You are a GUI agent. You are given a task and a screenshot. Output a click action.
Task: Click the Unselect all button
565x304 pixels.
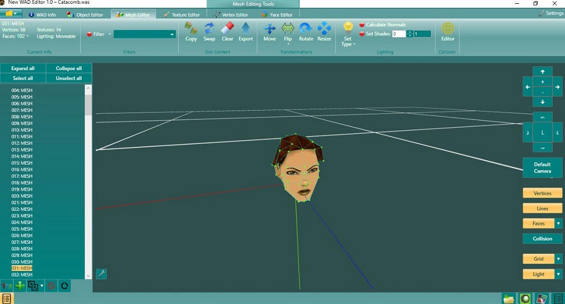click(69, 78)
